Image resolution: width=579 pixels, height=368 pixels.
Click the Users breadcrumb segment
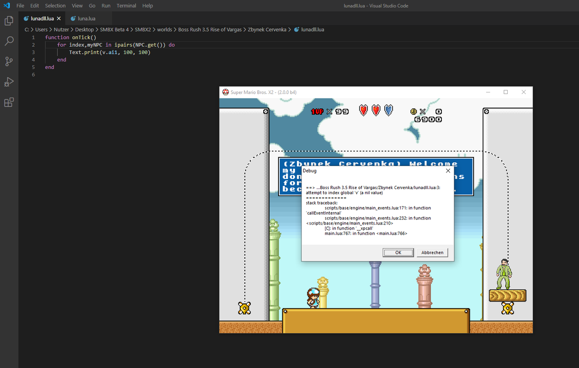41,29
